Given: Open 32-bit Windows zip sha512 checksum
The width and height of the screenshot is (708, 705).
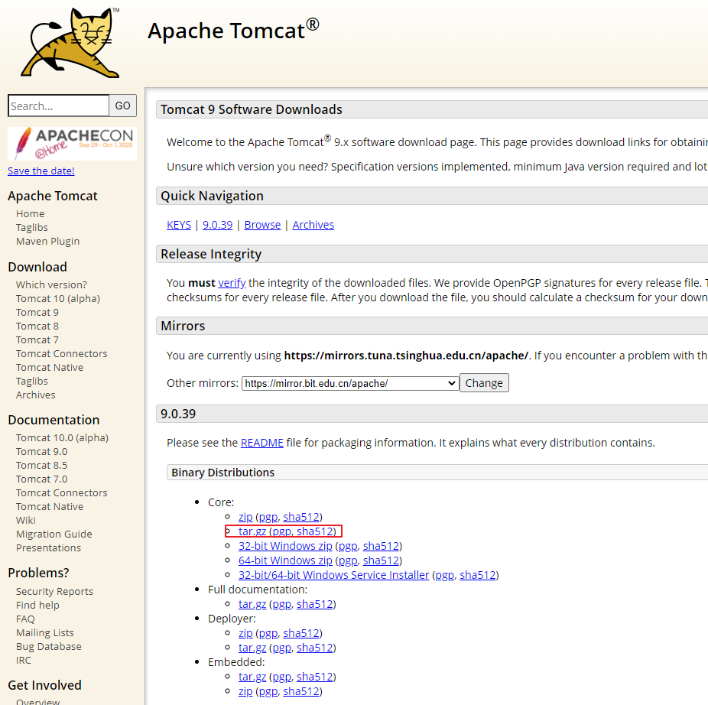Looking at the screenshot, I should [x=381, y=546].
